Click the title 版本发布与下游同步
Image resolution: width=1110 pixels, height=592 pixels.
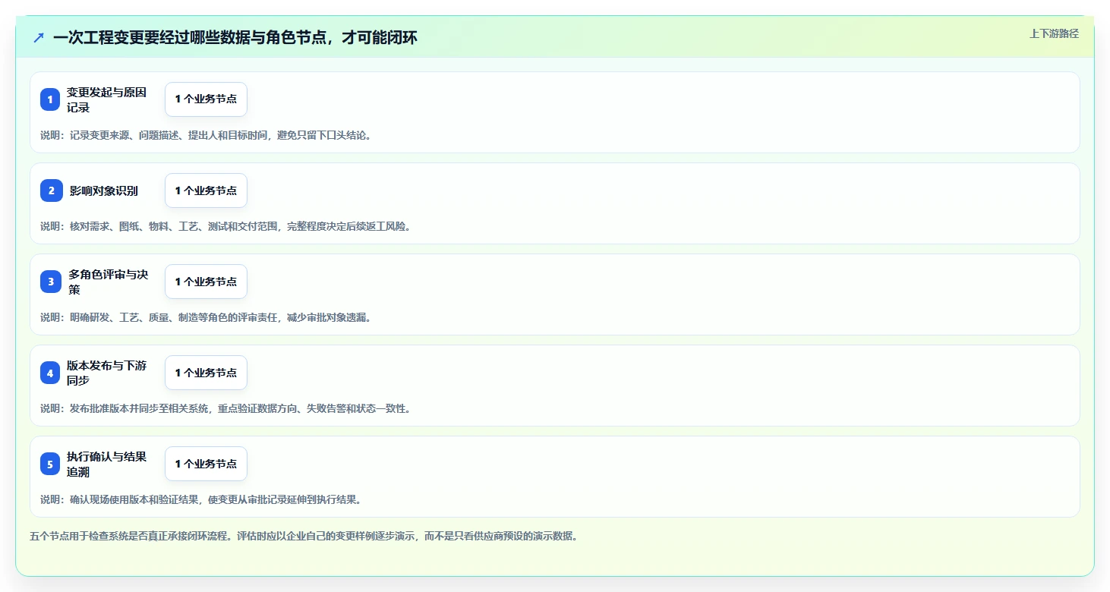pyautogui.click(x=106, y=373)
